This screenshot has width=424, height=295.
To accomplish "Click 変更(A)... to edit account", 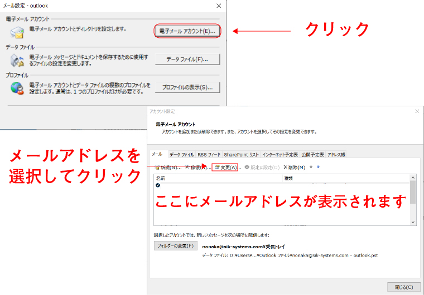I will [225, 168].
